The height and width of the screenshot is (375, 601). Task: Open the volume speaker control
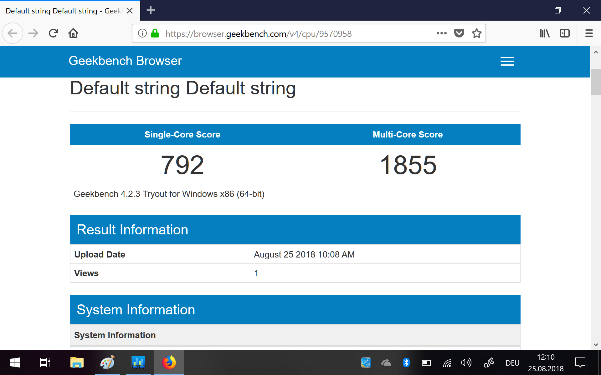[466, 362]
